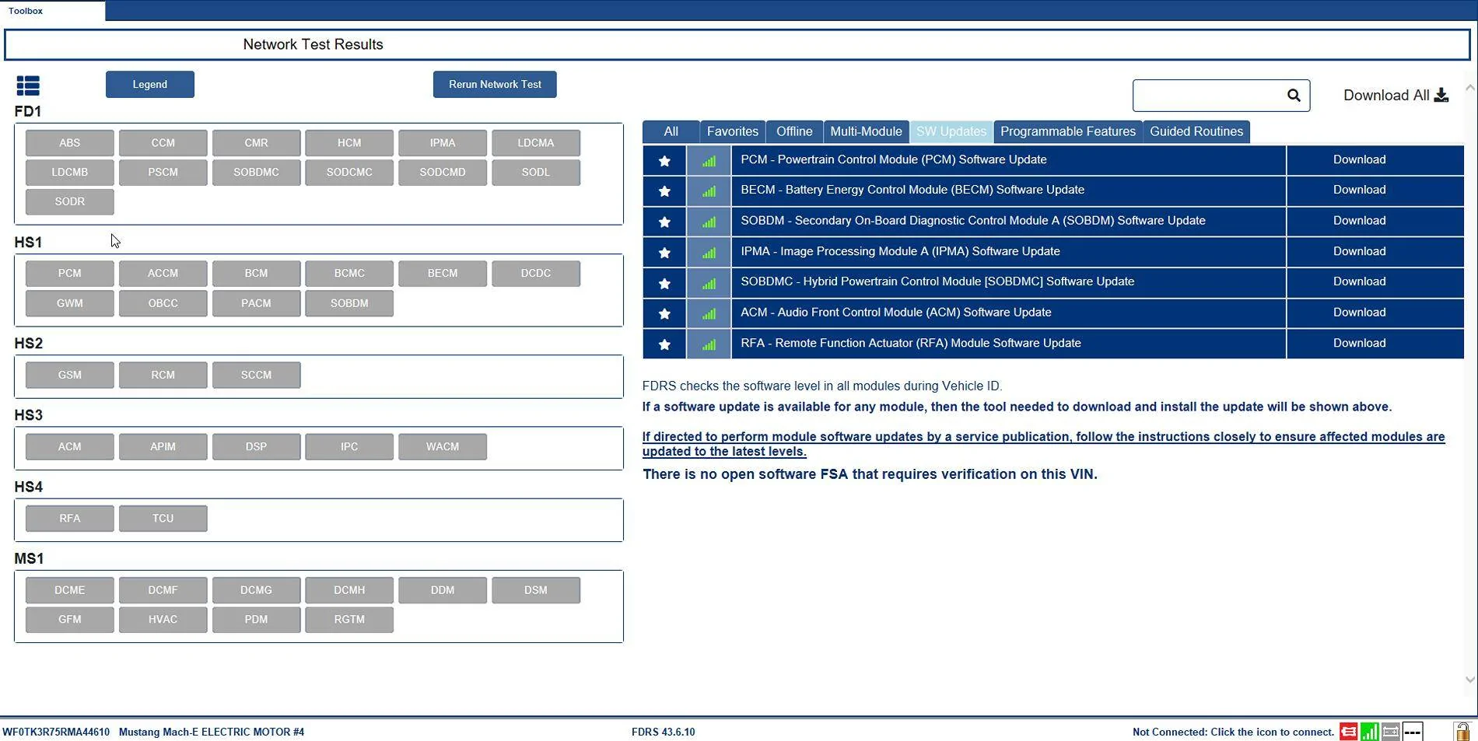Select the TCU module in HS4

tap(163, 519)
